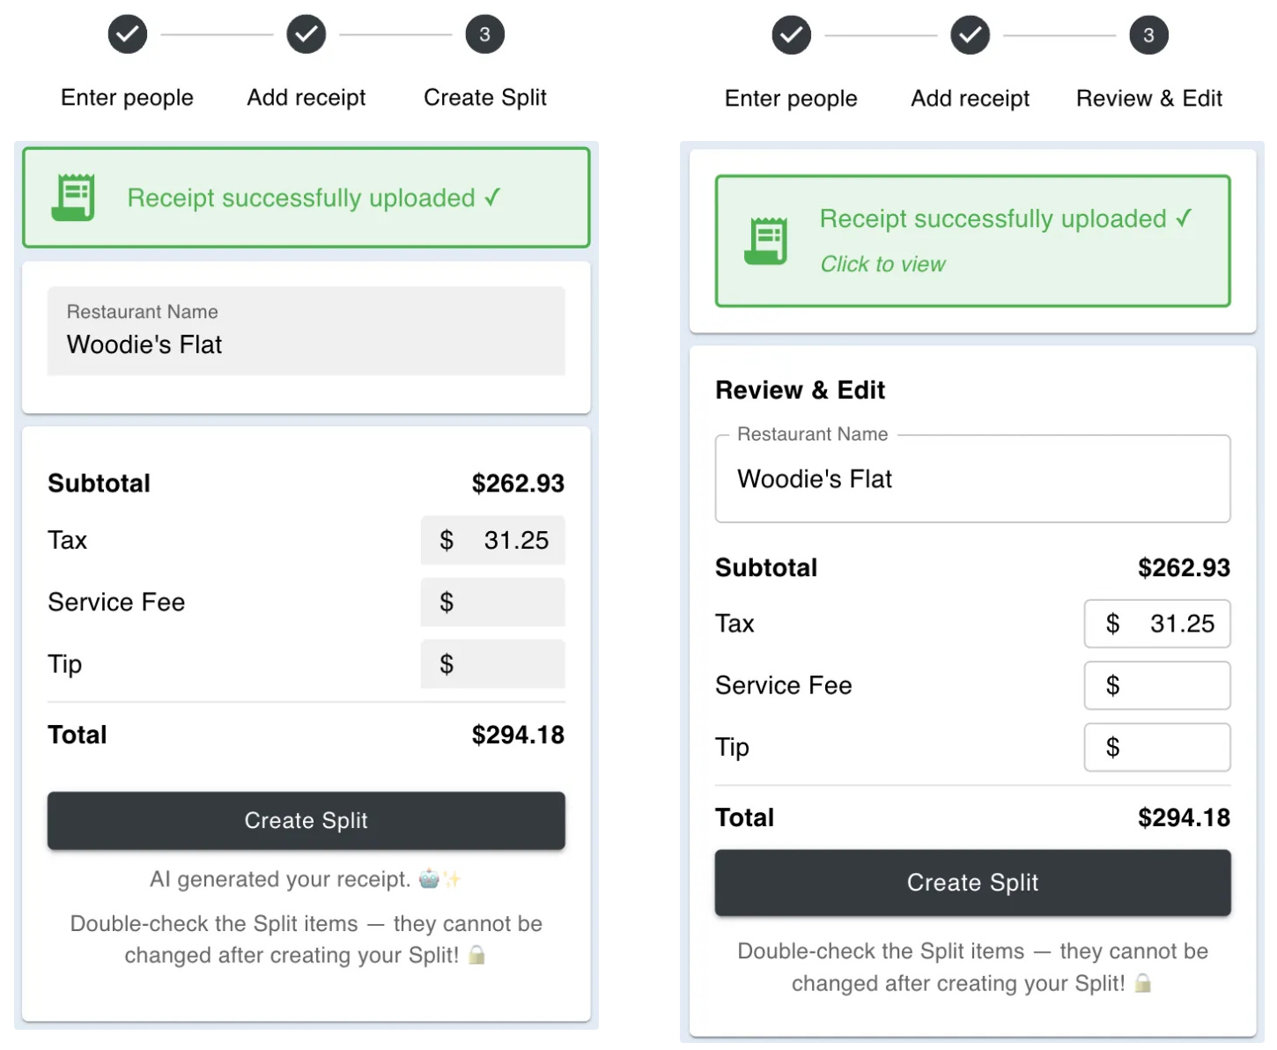Click the right Tip amount field
This screenshot has width=1277, height=1050.
[1157, 747]
